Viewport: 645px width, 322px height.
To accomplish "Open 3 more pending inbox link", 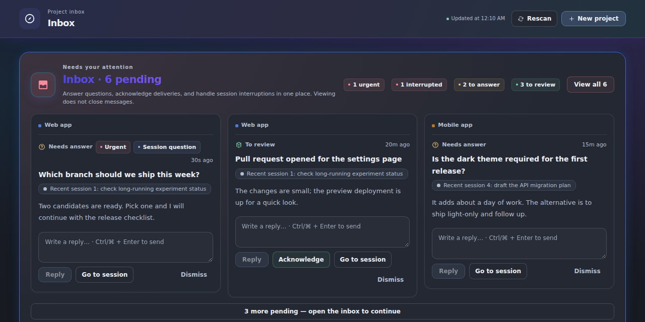I will (322, 311).
